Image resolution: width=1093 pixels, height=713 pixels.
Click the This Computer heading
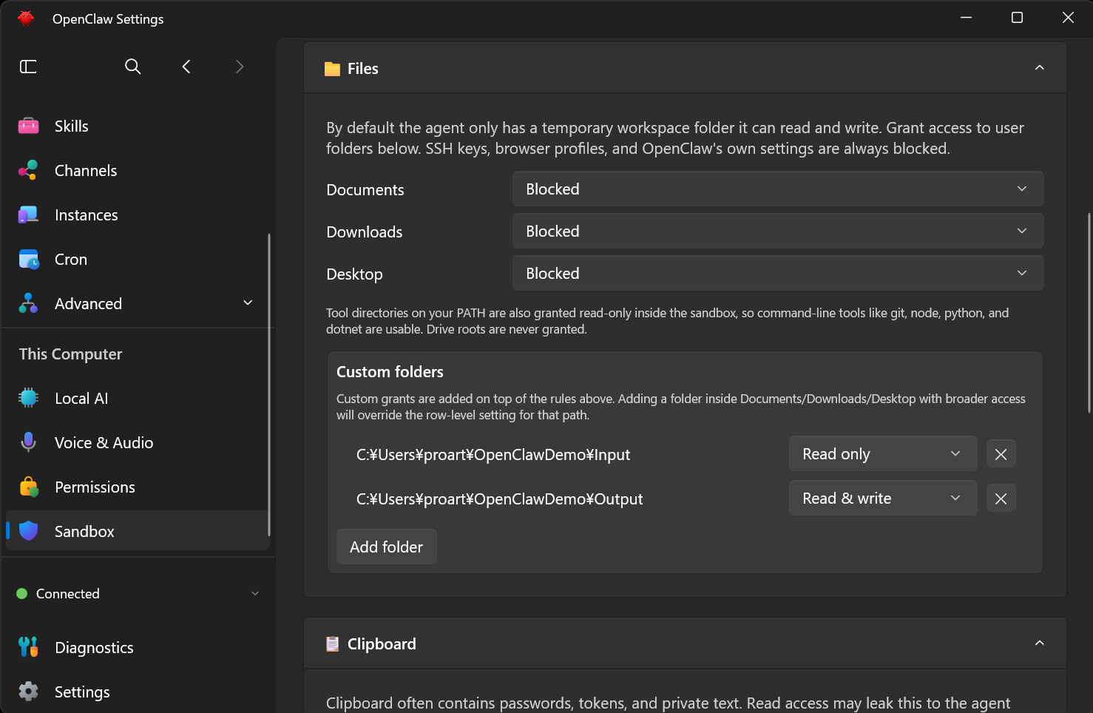(70, 354)
